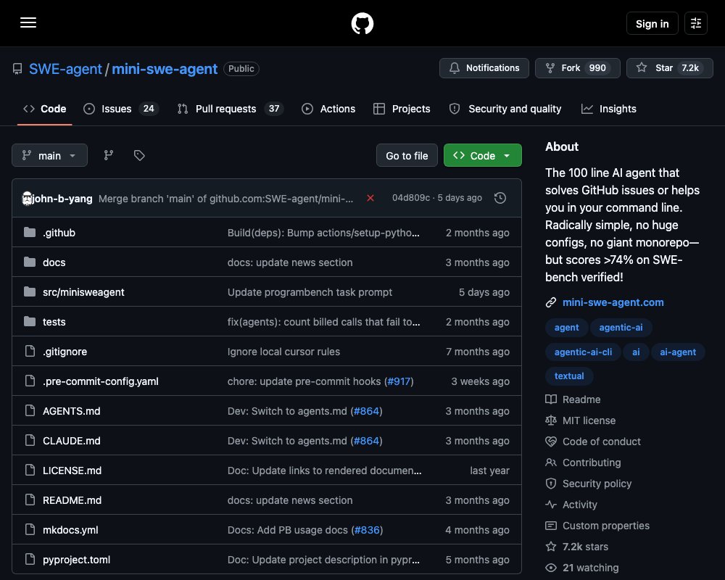Open #864 link in AGENTS.md row

366,411
